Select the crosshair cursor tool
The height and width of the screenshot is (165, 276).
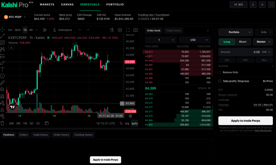tap(2, 29)
